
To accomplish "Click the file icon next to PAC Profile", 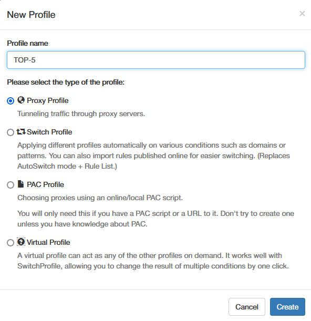I will [x=20, y=184].
